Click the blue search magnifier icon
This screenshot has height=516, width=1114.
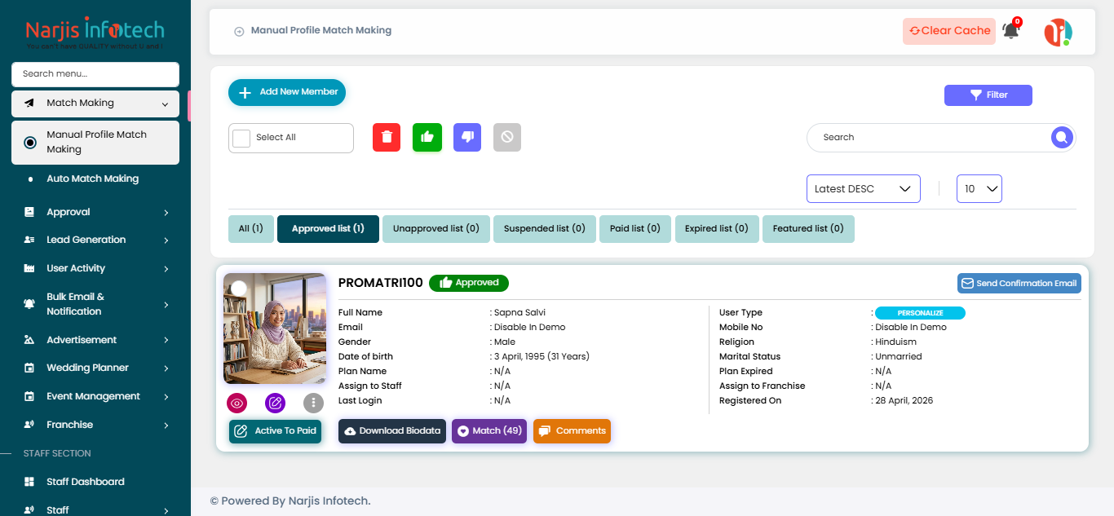(x=1061, y=138)
